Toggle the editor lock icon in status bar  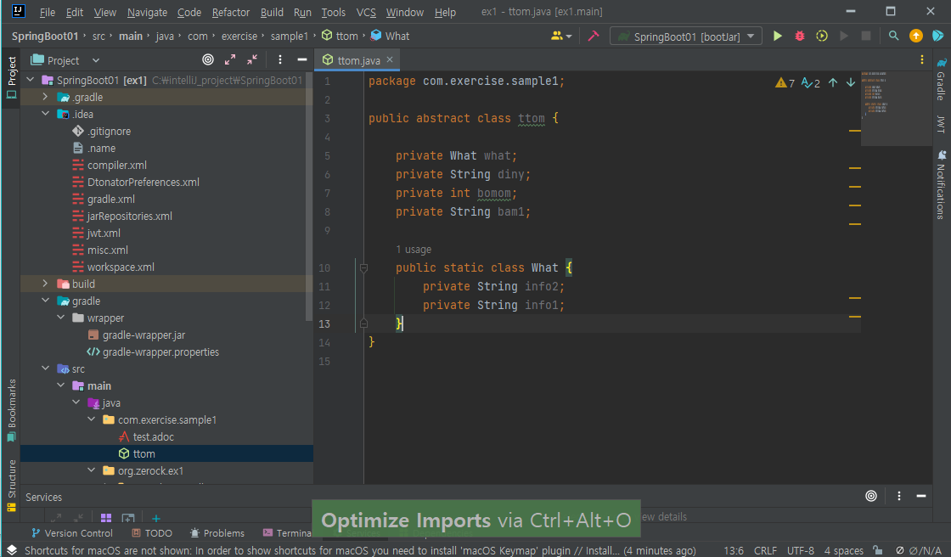pyautogui.click(x=876, y=549)
